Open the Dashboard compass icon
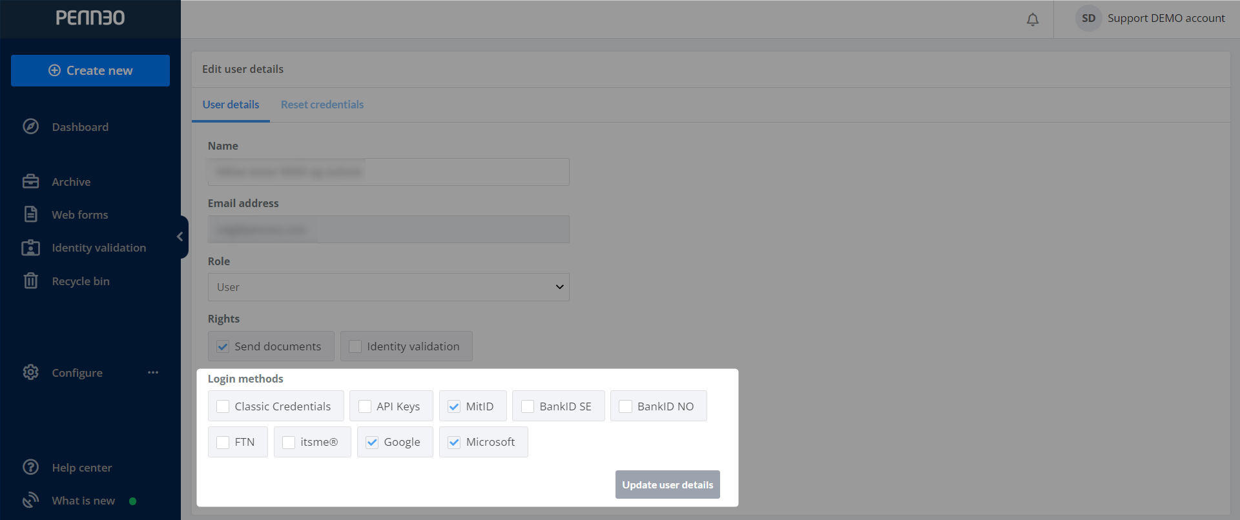Viewport: 1240px width, 520px height. pos(31,126)
